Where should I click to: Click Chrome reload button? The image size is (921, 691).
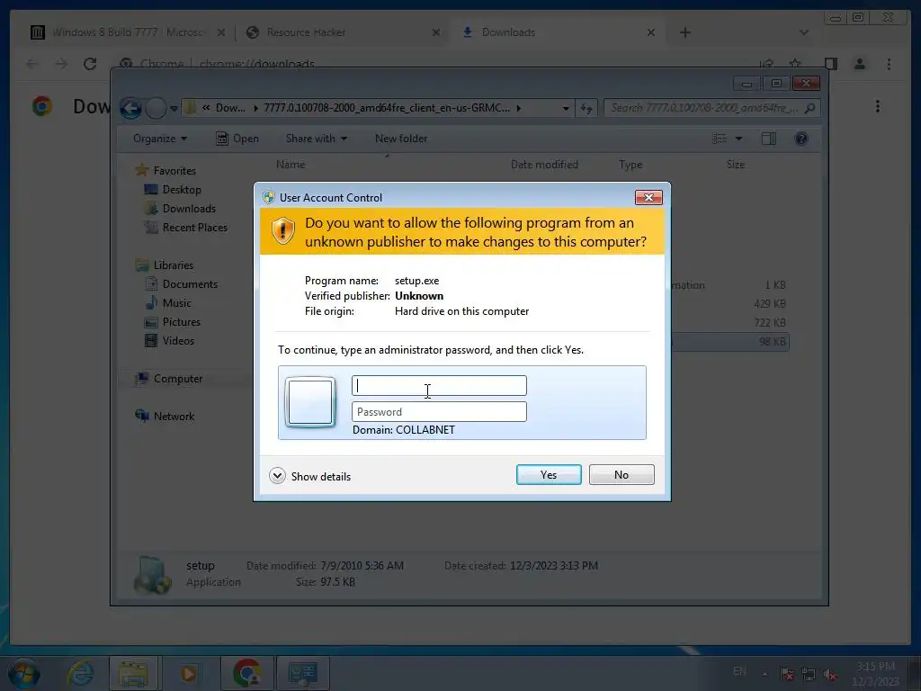pos(89,64)
